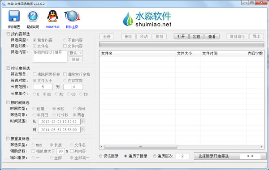269x170 pixels.
Task: Select 包含内容 radio button
Action: 35,40
